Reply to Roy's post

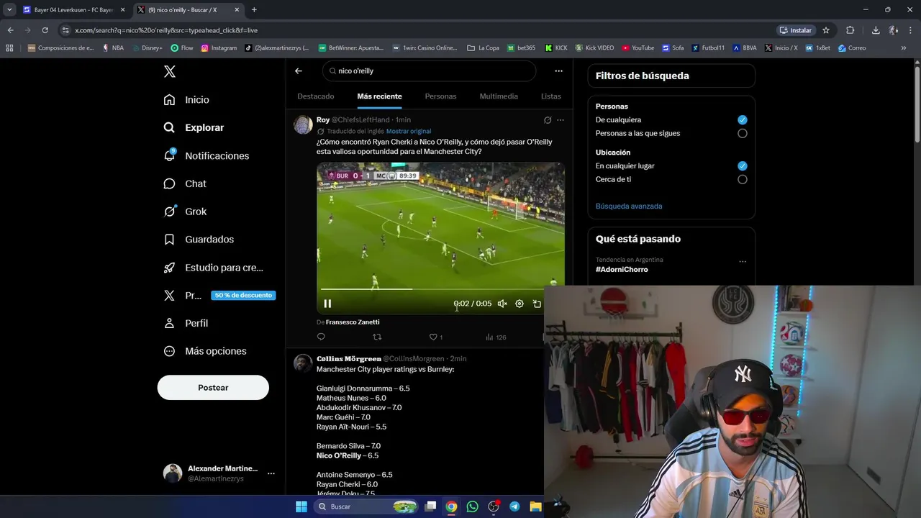pos(321,337)
